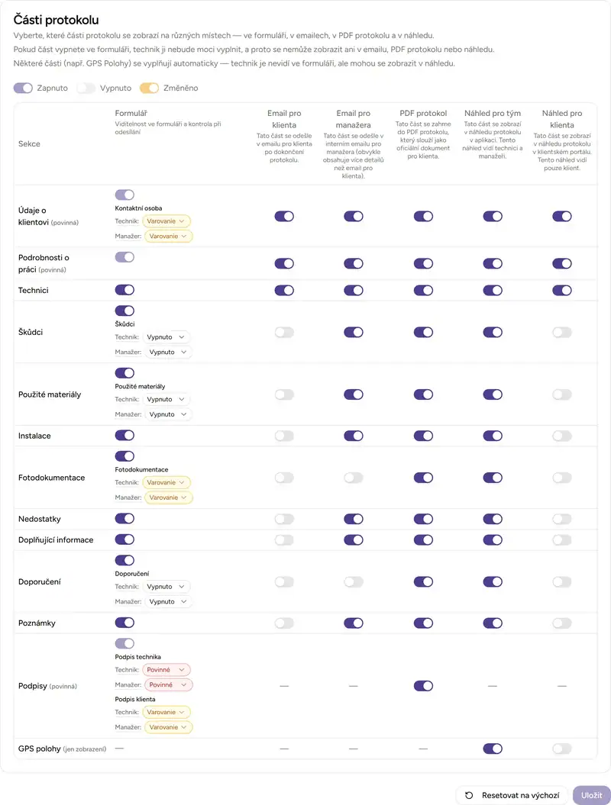Disable Podpisy in PDF protokol column
This screenshot has height=805, width=611.
tap(423, 686)
